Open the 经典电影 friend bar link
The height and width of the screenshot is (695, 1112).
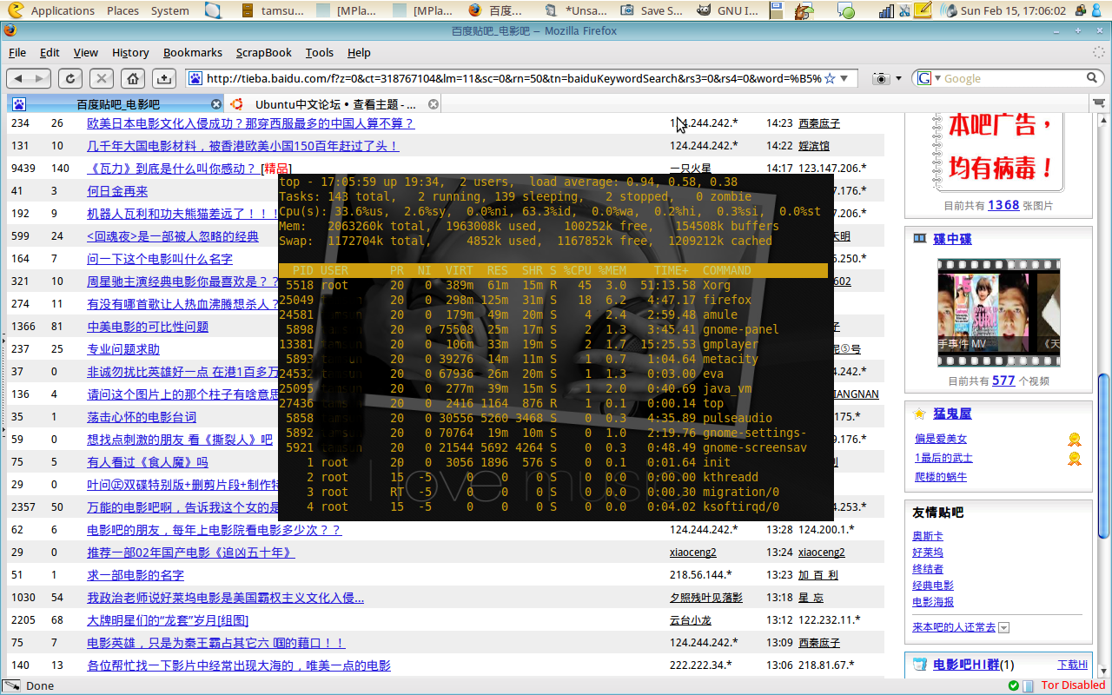[x=933, y=586]
